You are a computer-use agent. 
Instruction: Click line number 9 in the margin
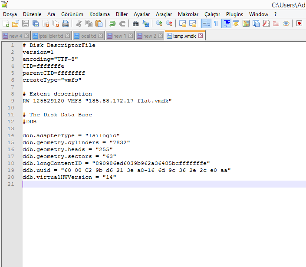point(13,101)
